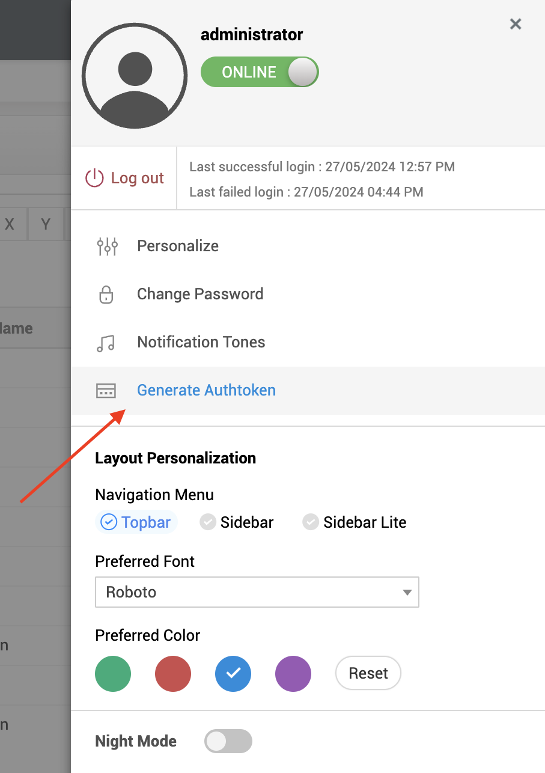Click the Reset color button
Screen dimensions: 545x773
click(x=368, y=673)
